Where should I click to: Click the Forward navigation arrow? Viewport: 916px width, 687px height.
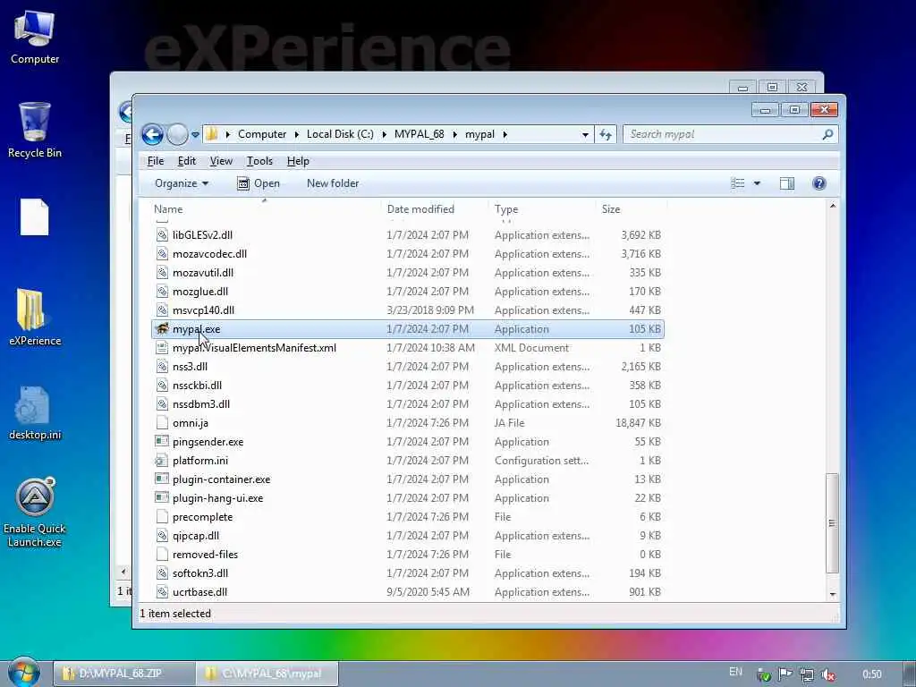177,134
